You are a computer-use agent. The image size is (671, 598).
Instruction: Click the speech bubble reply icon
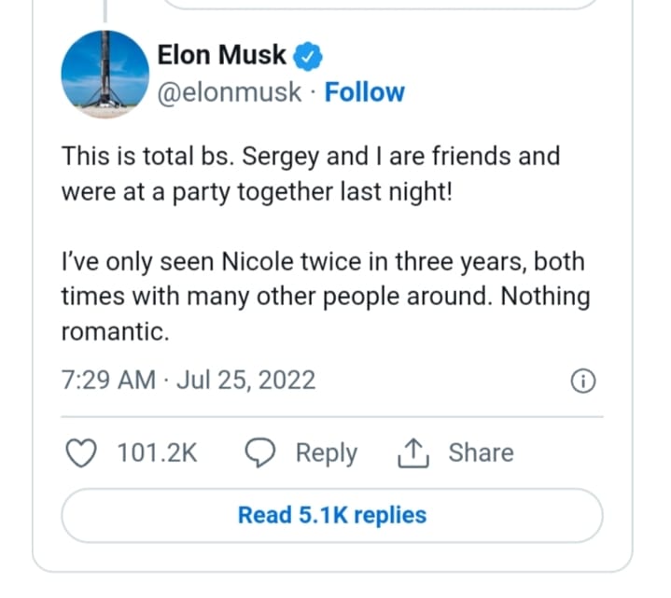259,453
